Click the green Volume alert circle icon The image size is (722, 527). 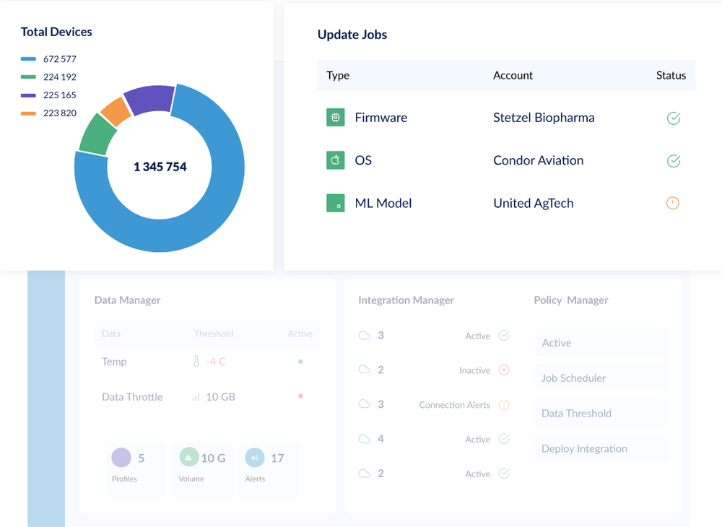tap(188, 457)
